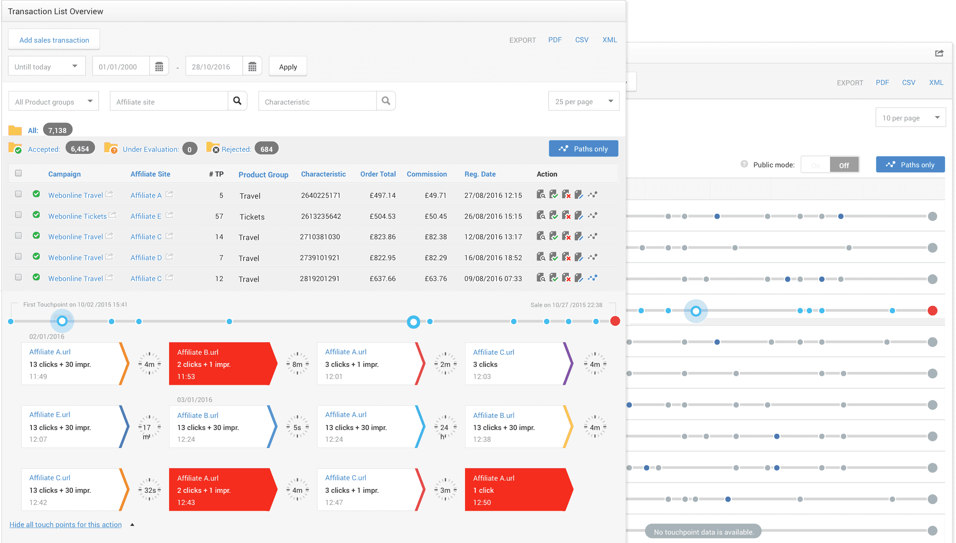Open external link icon next to Affiliate A
Screen dimensions: 956x543
[170, 194]
